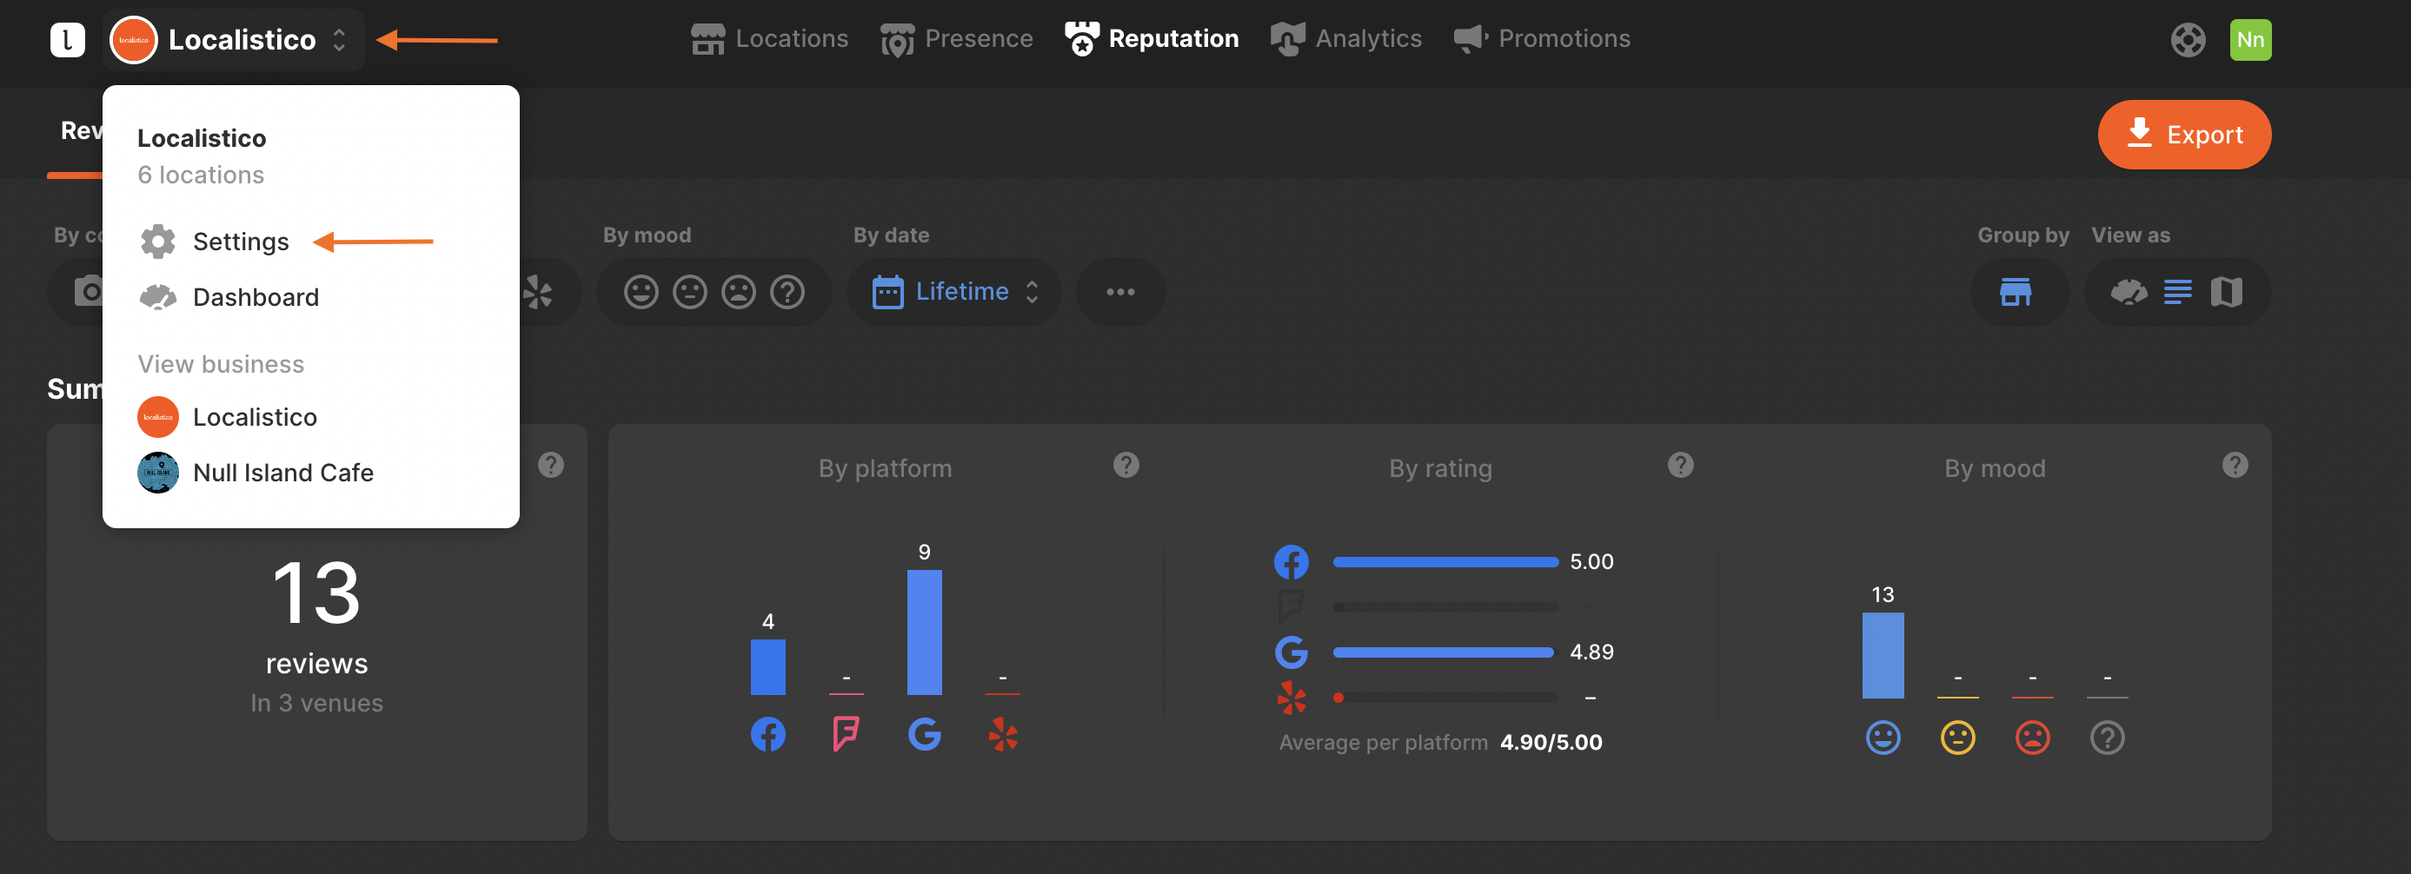This screenshot has height=874, width=2411.
Task: Open the Locations section
Action: pyautogui.click(x=769, y=38)
